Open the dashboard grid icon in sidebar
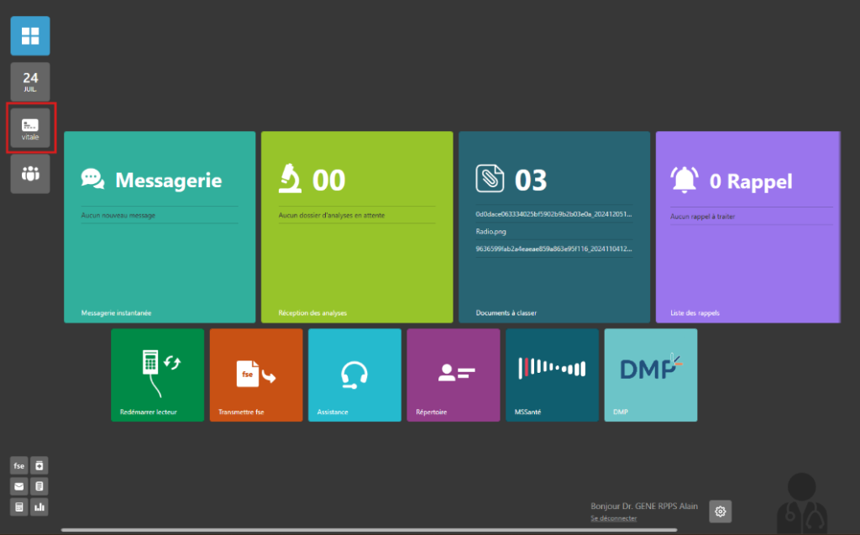860x535 pixels. pyautogui.click(x=30, y=36)
